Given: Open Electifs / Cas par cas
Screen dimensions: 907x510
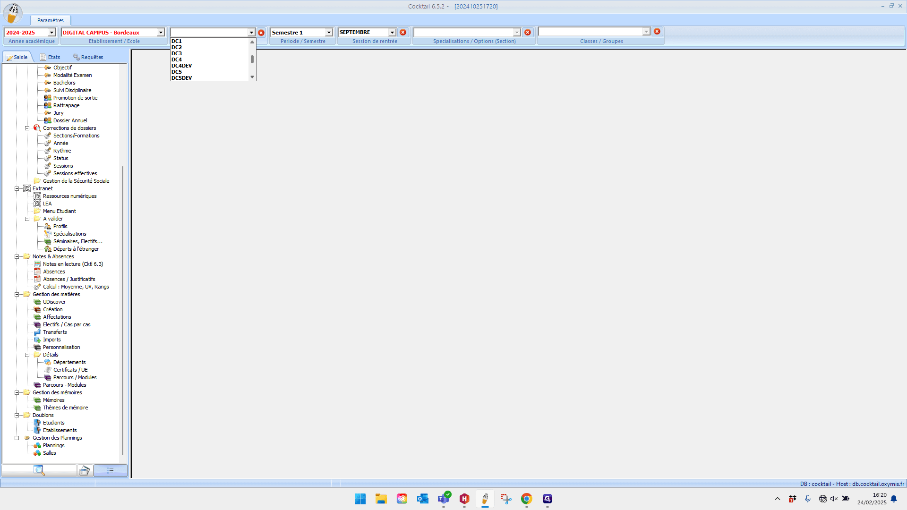Looking at the screenshot, I should (x=67, y=324).
